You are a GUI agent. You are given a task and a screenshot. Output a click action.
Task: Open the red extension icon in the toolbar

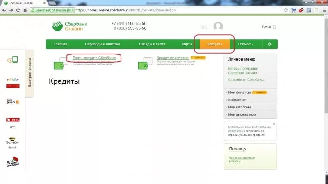[x=301, y=10]
